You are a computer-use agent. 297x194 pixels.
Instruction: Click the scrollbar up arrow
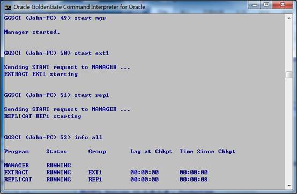pyautogui.click(x=289, y=18)
